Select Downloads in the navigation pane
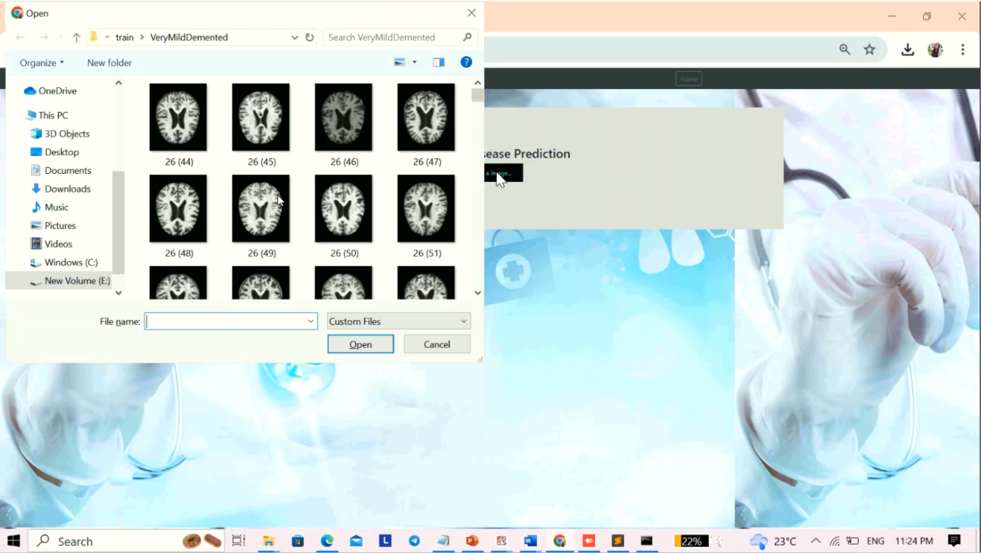981x553 pixels. coord(67,189)
